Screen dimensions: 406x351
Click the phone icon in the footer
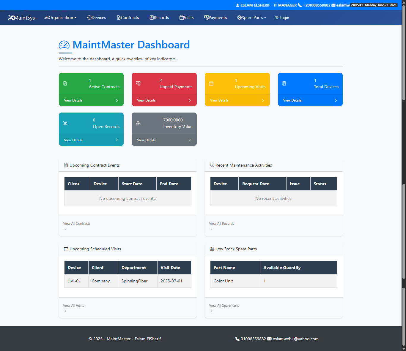pyautogui.click(x=237, y=339)
